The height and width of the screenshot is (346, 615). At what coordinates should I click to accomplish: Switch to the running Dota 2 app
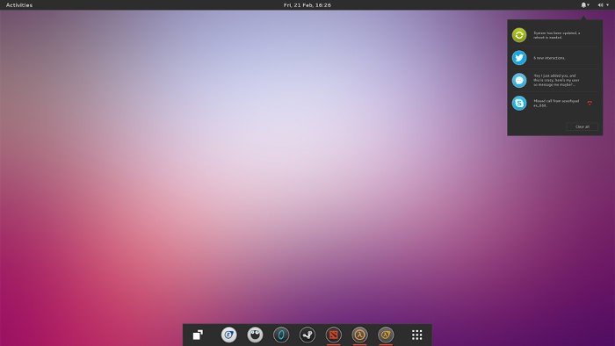[333, 335]
